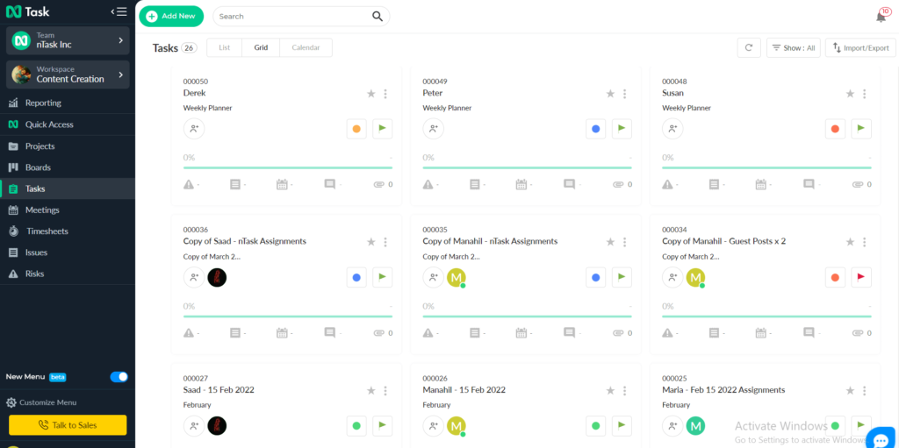The height and width of the screenshot is (448, 899).
Task: Star the Susan task
Action: coord(850,94)
